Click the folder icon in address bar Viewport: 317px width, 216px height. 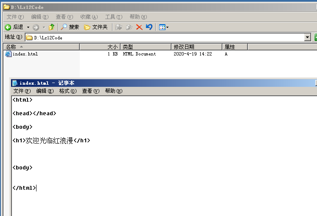click(29, 38)
